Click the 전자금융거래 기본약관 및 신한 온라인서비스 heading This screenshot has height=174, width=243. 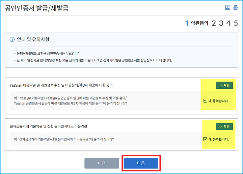[48, 126]
